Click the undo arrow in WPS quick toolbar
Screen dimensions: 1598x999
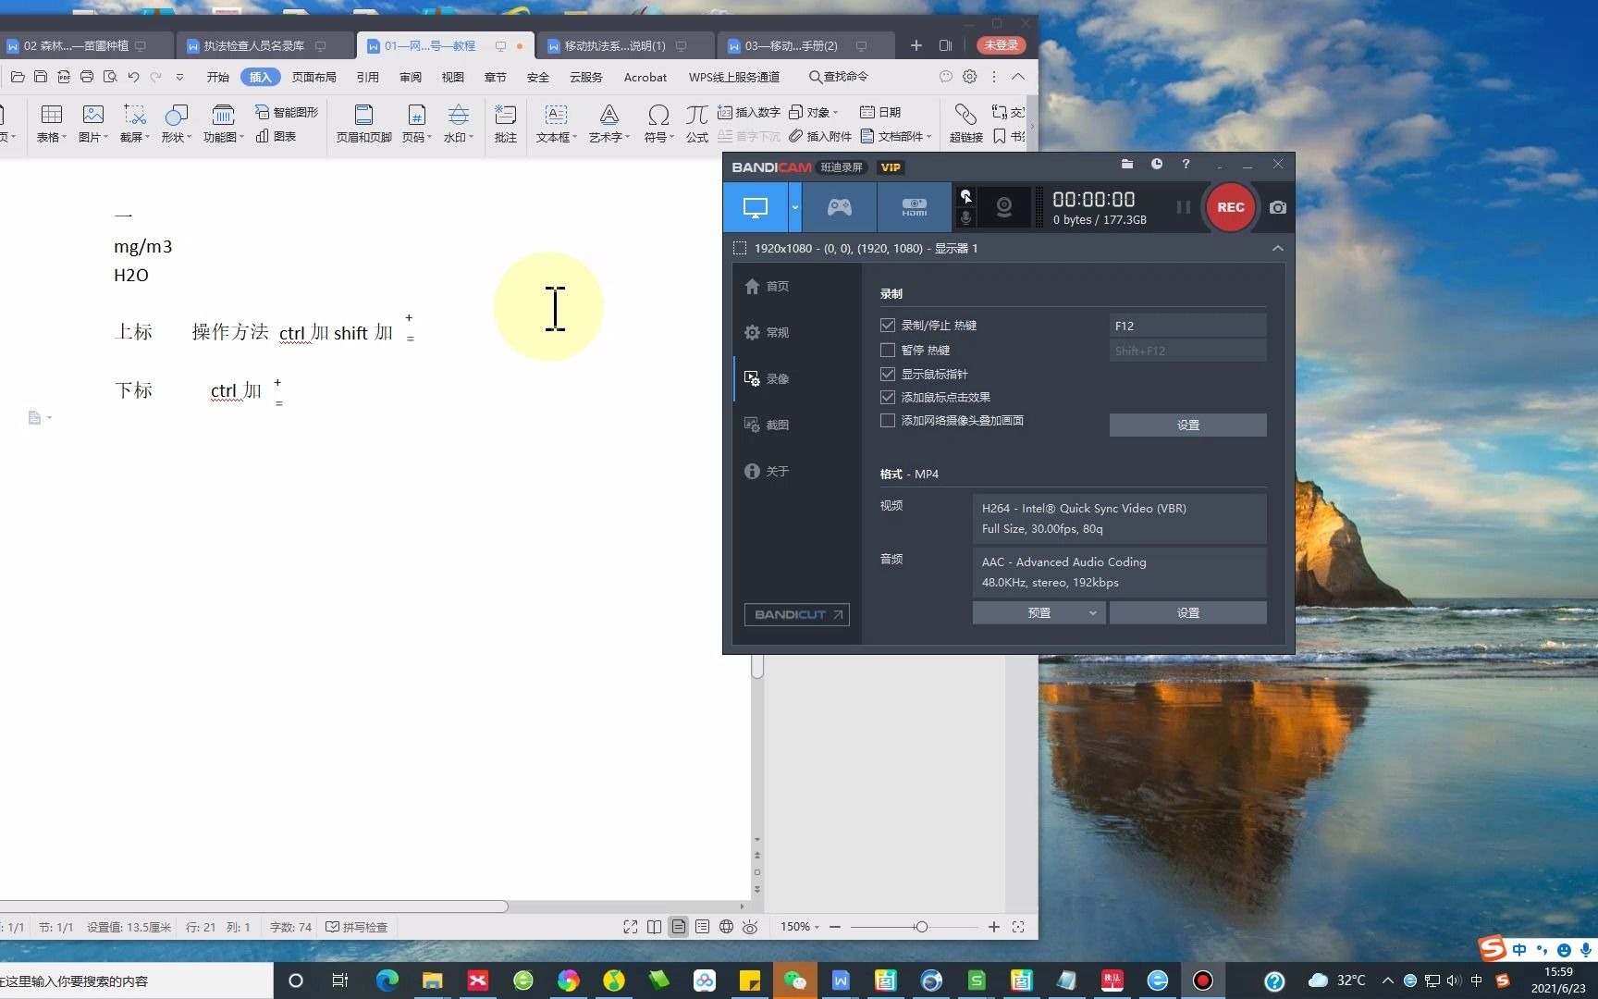click(133, 77)
